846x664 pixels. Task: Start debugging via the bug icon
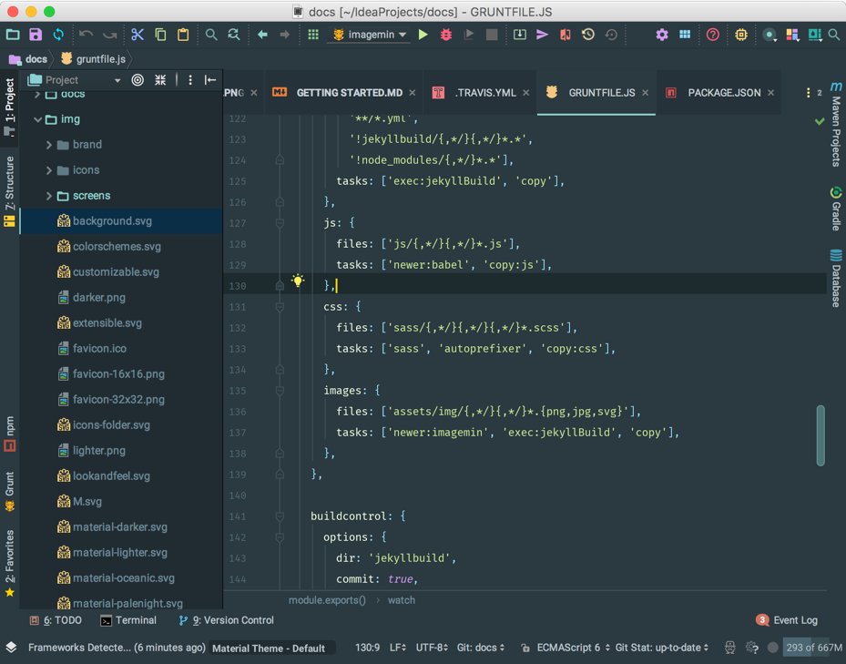444,35
